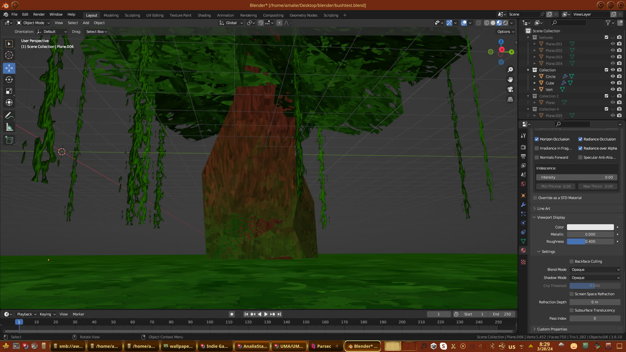Screen dimensions: 626x352
Task: Uncheck Horizon Occlusion checkbox
Action: coord(537,139)
